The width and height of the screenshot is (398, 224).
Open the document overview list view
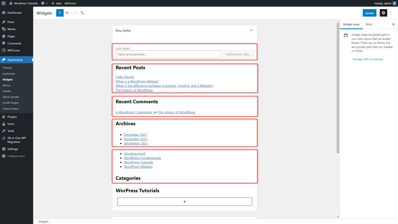click(82, 13)
